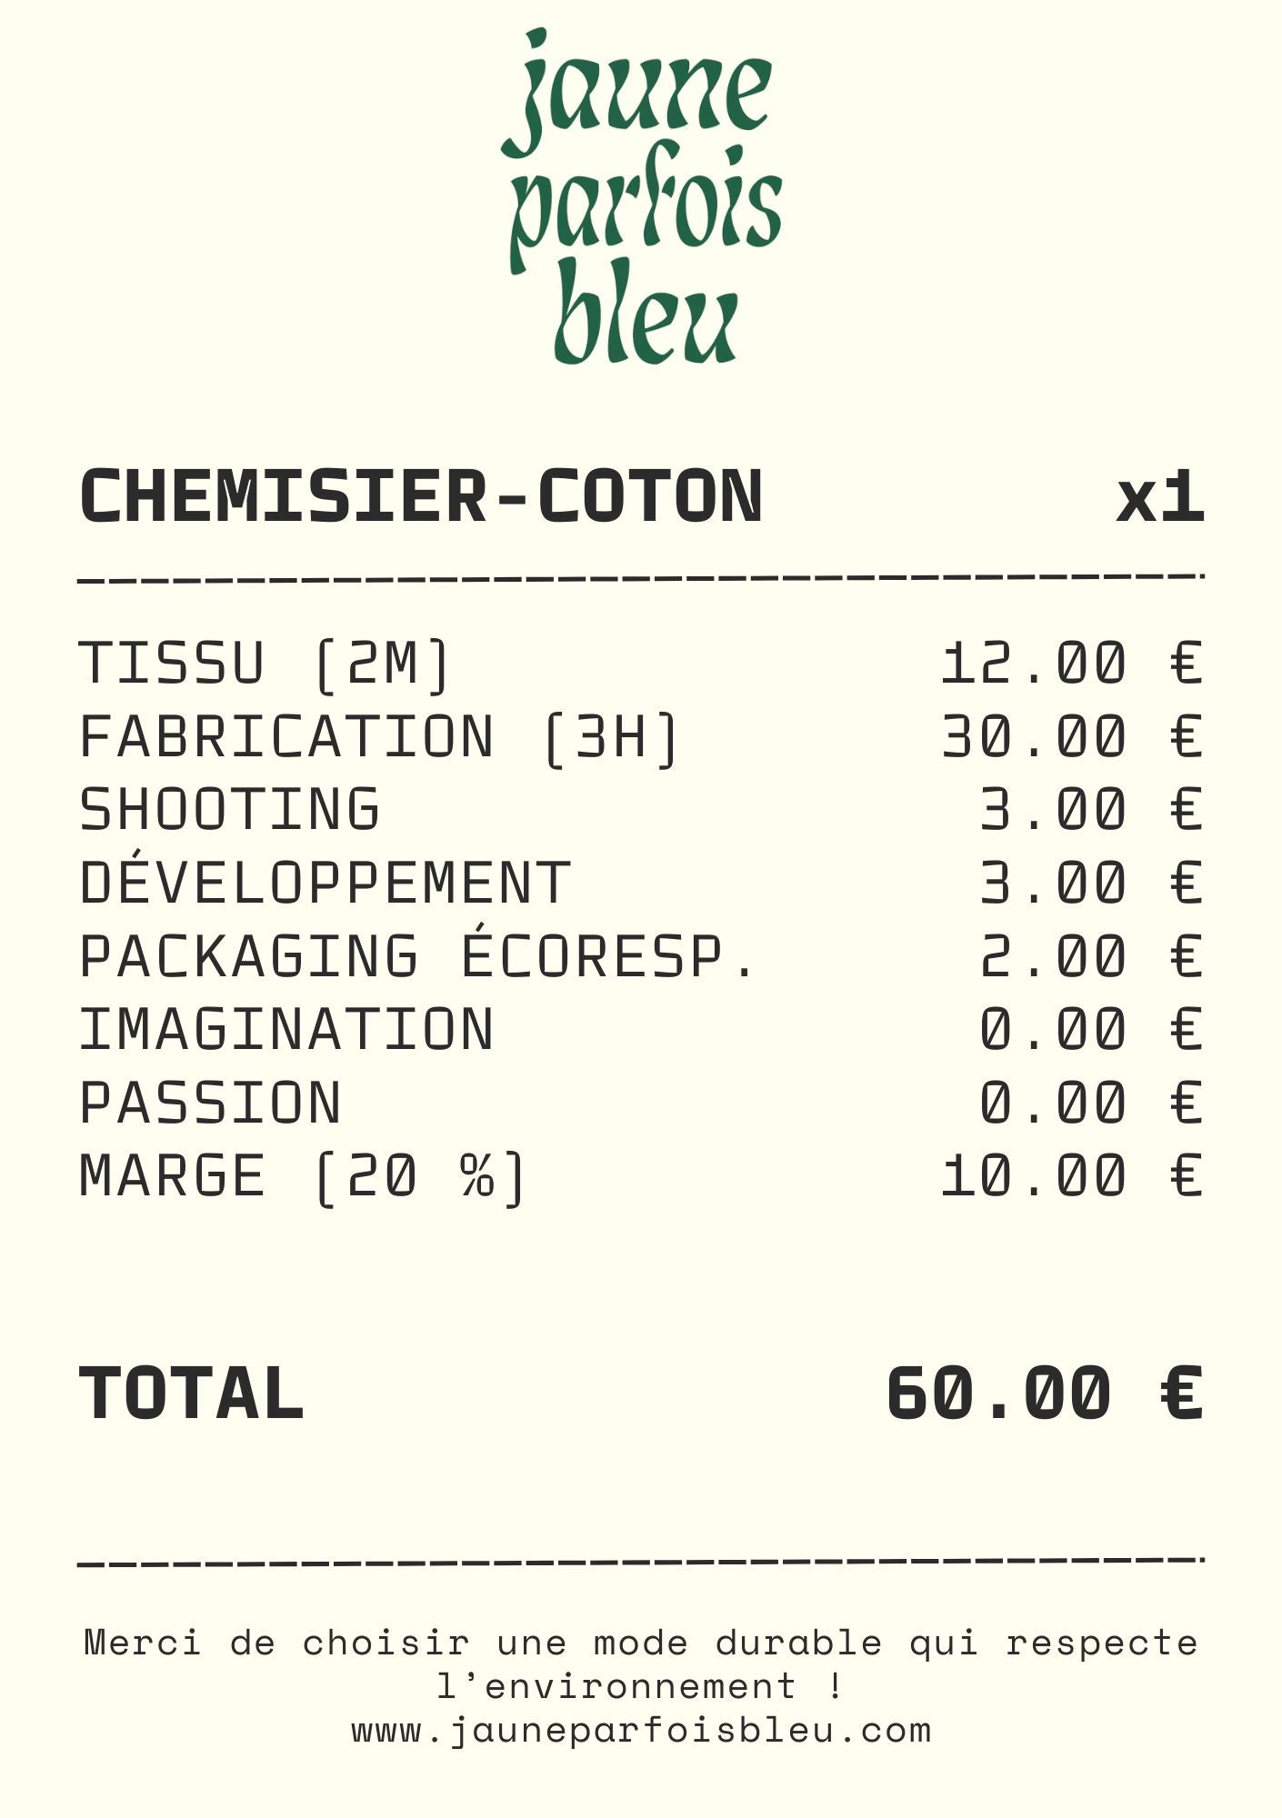This screenshot has width=1282, height=1818.
Task: Click the Merci de choisir thank-you message
Action: click(641, 1664)
